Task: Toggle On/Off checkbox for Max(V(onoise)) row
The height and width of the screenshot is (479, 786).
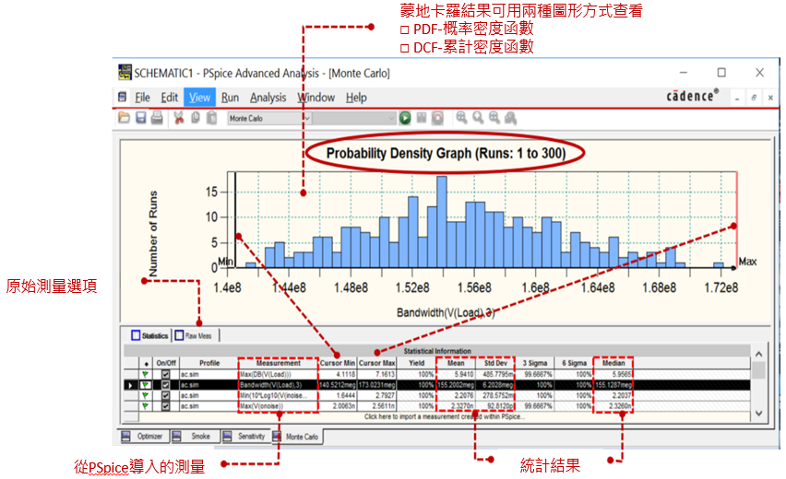Action: click(x=165, y=406)
